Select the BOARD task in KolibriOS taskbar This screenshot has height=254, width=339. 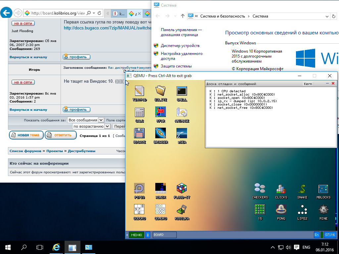coord(165,235)
